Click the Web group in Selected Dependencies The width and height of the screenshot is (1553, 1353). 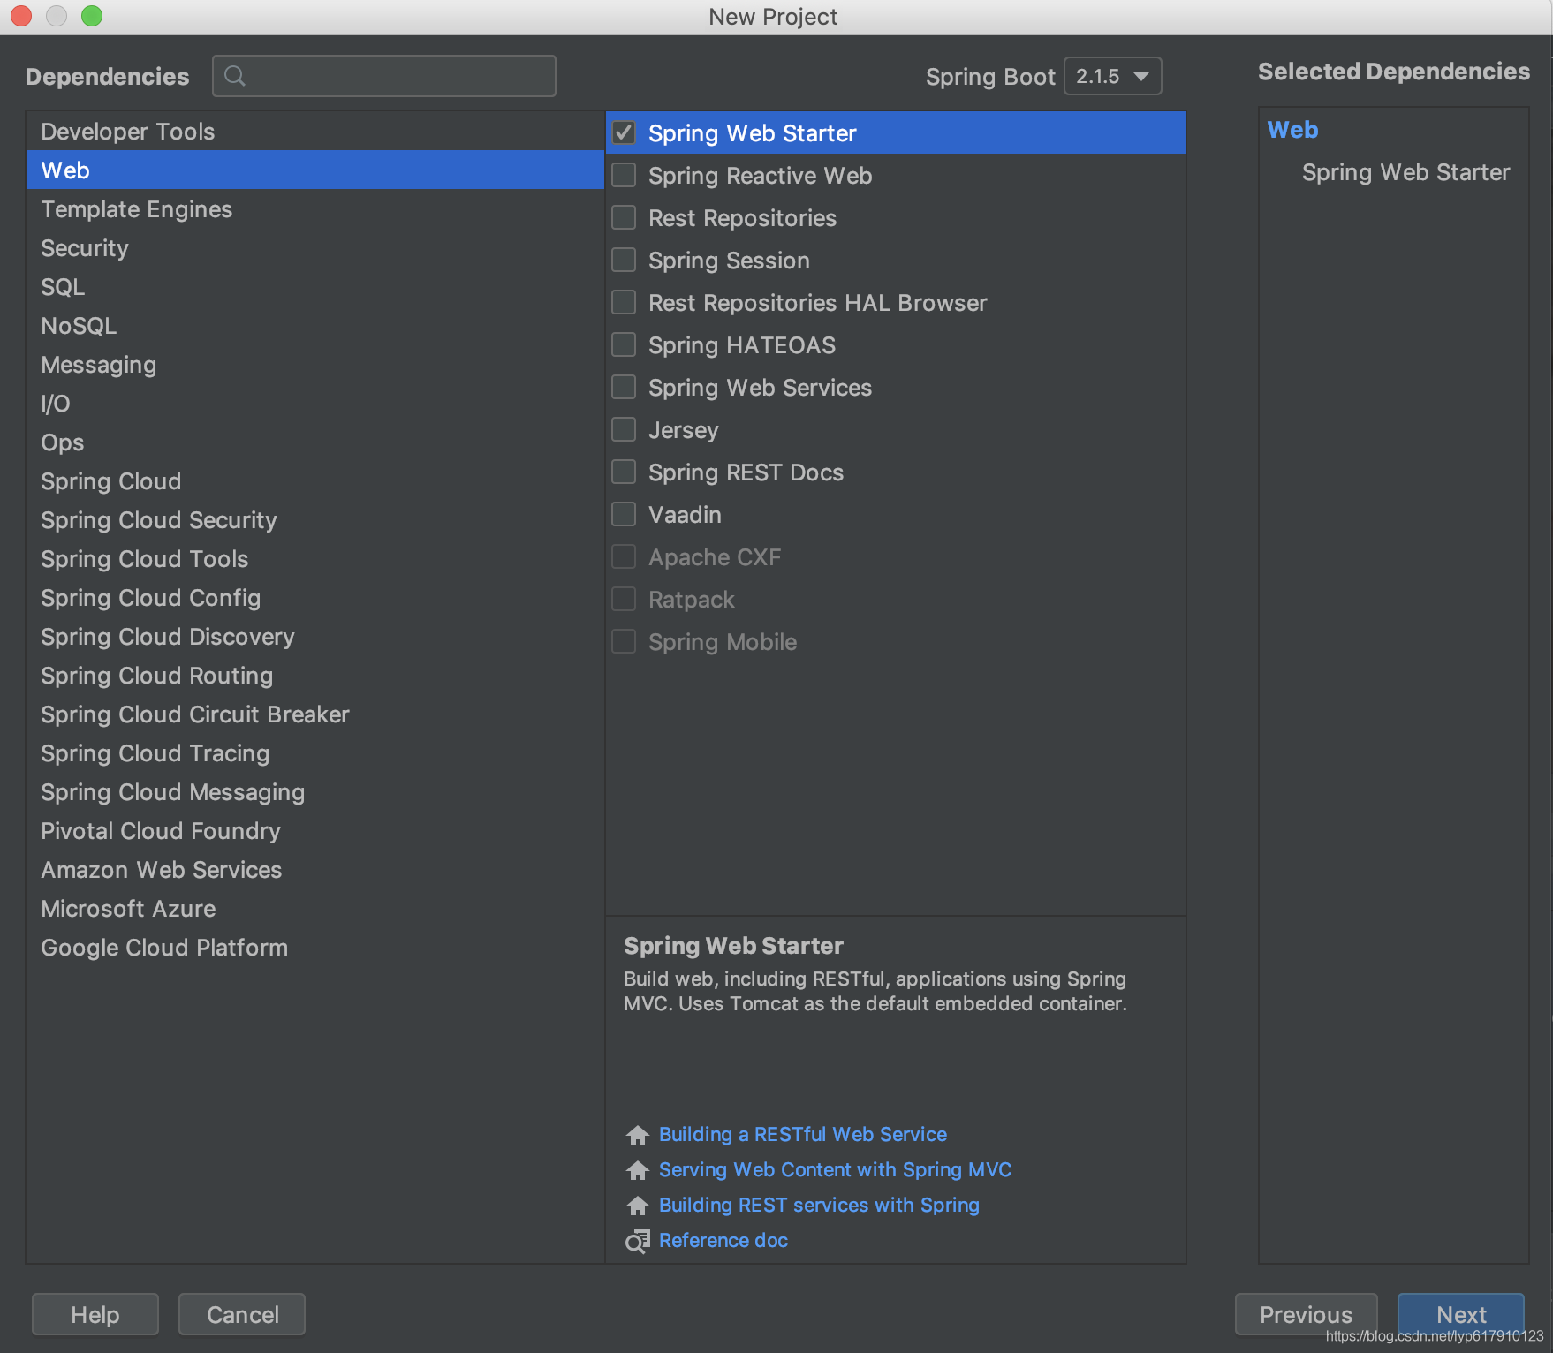[x=1292, y=130]
